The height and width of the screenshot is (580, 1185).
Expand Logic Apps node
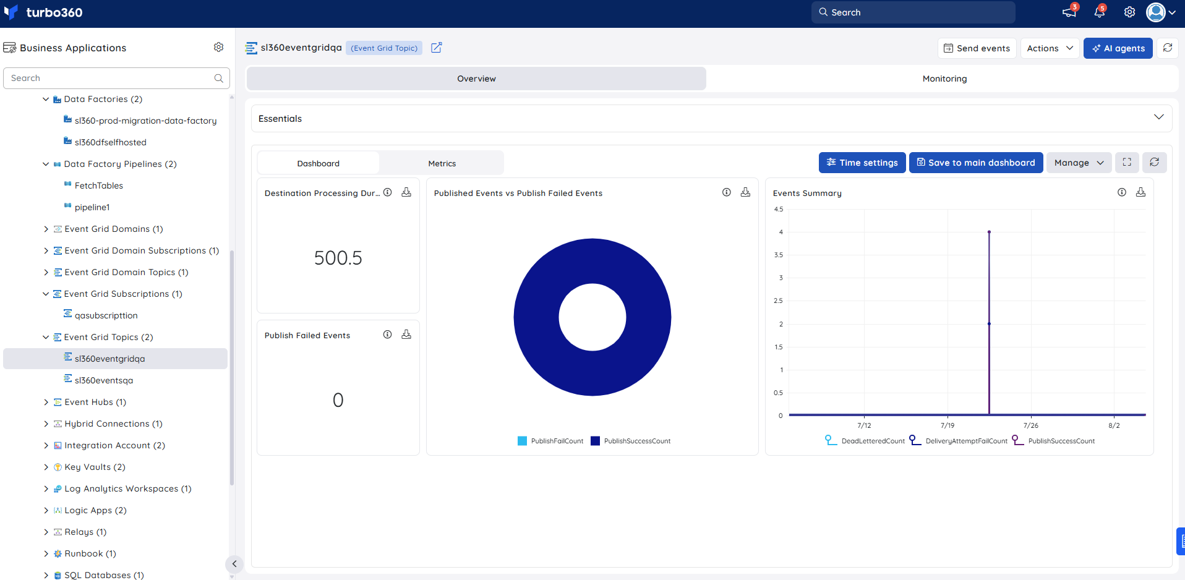46,510
